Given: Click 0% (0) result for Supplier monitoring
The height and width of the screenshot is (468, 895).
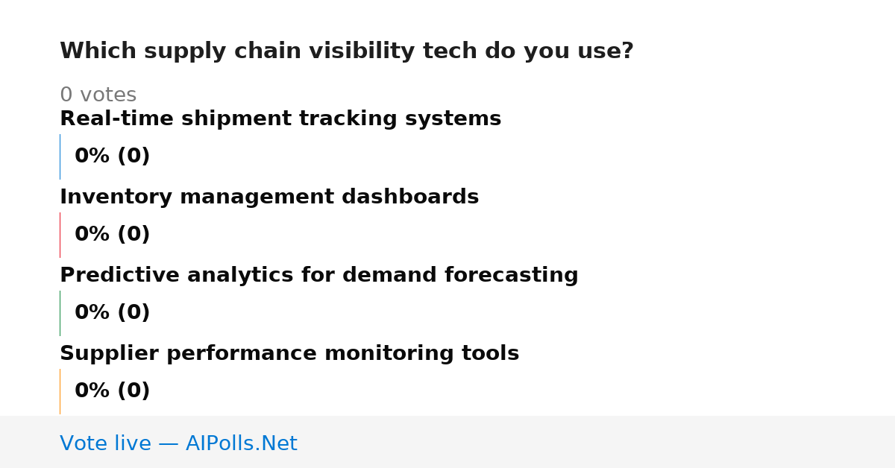Looking at the screenshot, I should tap(113, 391).
